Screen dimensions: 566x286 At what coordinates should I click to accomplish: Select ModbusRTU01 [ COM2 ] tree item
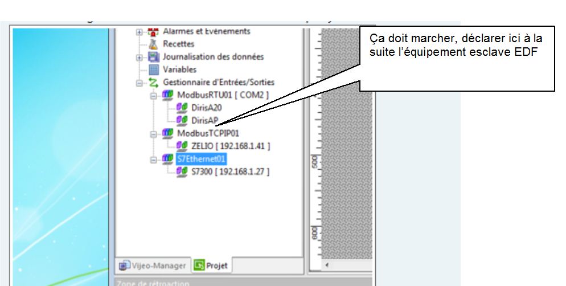(x=223, y=95)
